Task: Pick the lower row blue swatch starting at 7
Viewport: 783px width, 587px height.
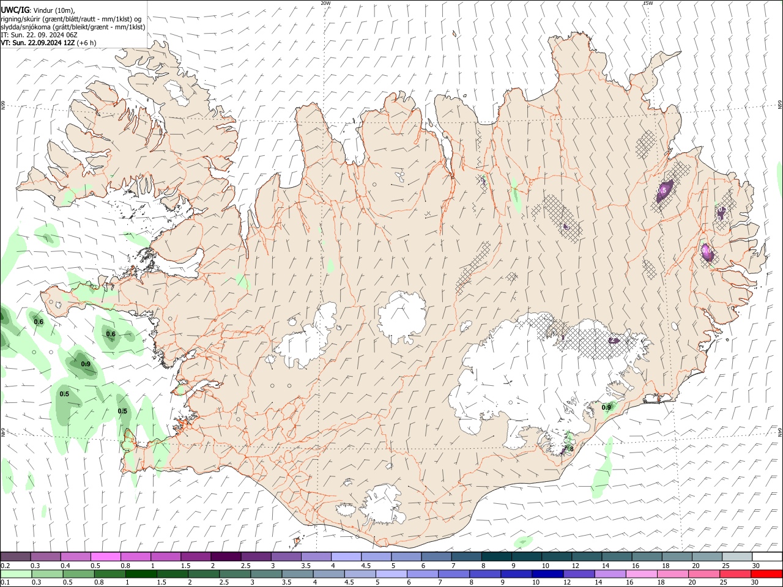Action: coord(453,574)
